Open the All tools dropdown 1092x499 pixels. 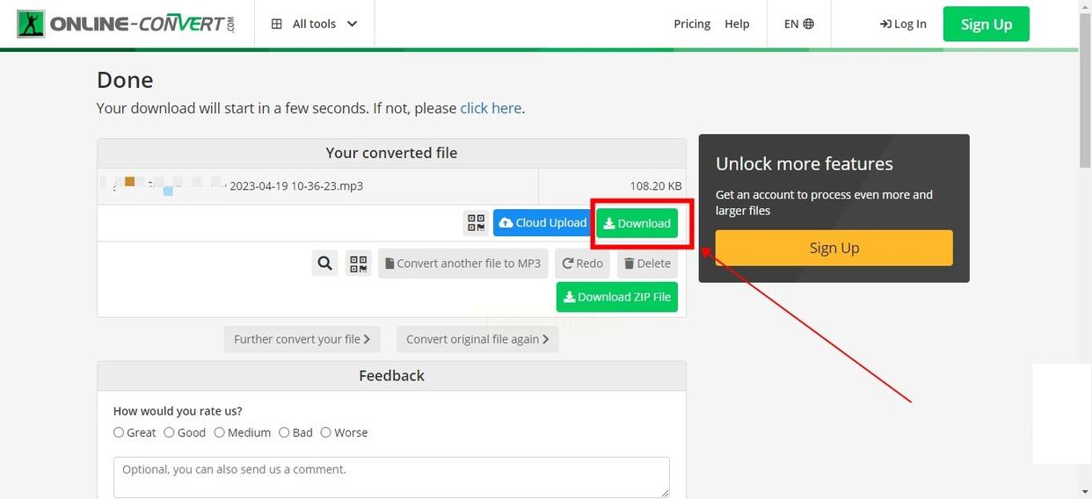314,24
